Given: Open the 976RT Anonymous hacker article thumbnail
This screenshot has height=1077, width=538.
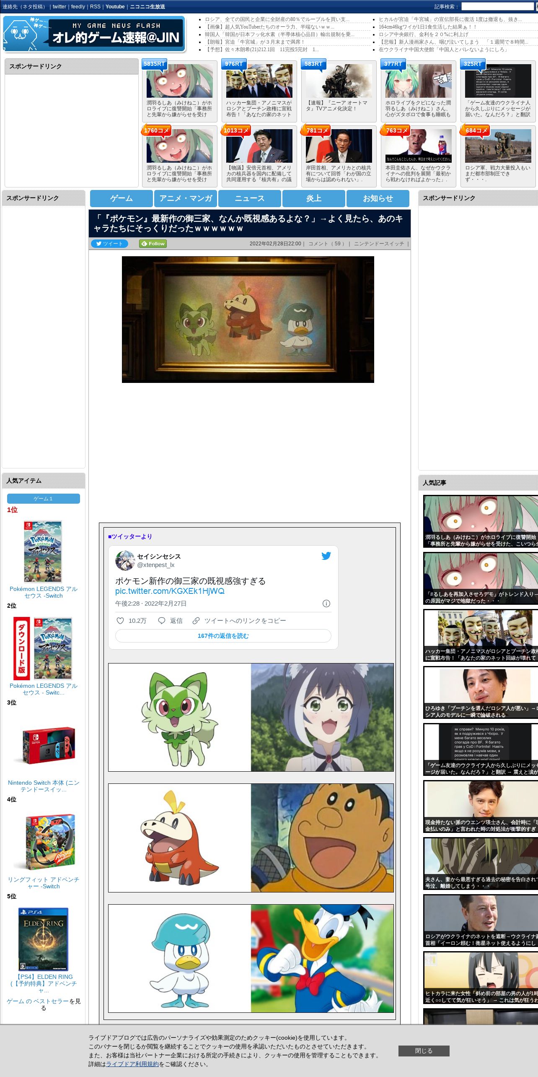Looking at the screenshot, I should click(259, 81).
